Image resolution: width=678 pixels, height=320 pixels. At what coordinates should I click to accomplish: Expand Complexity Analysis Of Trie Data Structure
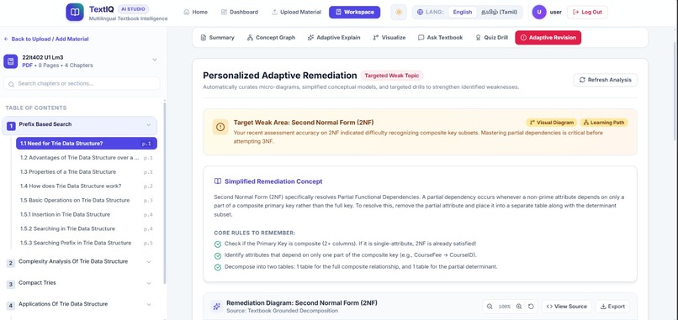(148, 262)
